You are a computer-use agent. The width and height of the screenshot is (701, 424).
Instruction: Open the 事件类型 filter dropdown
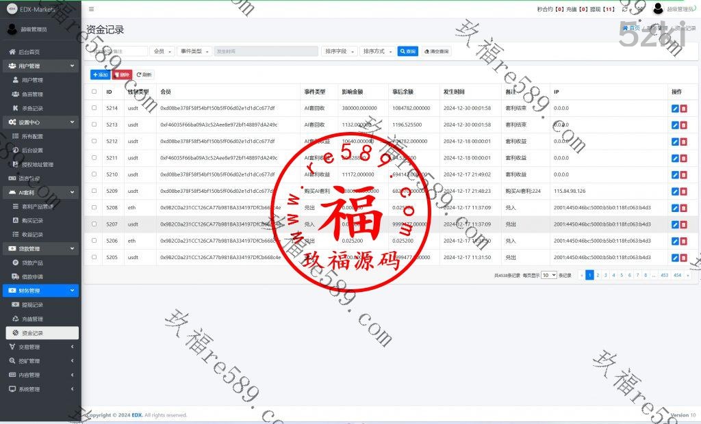point(194,51)
